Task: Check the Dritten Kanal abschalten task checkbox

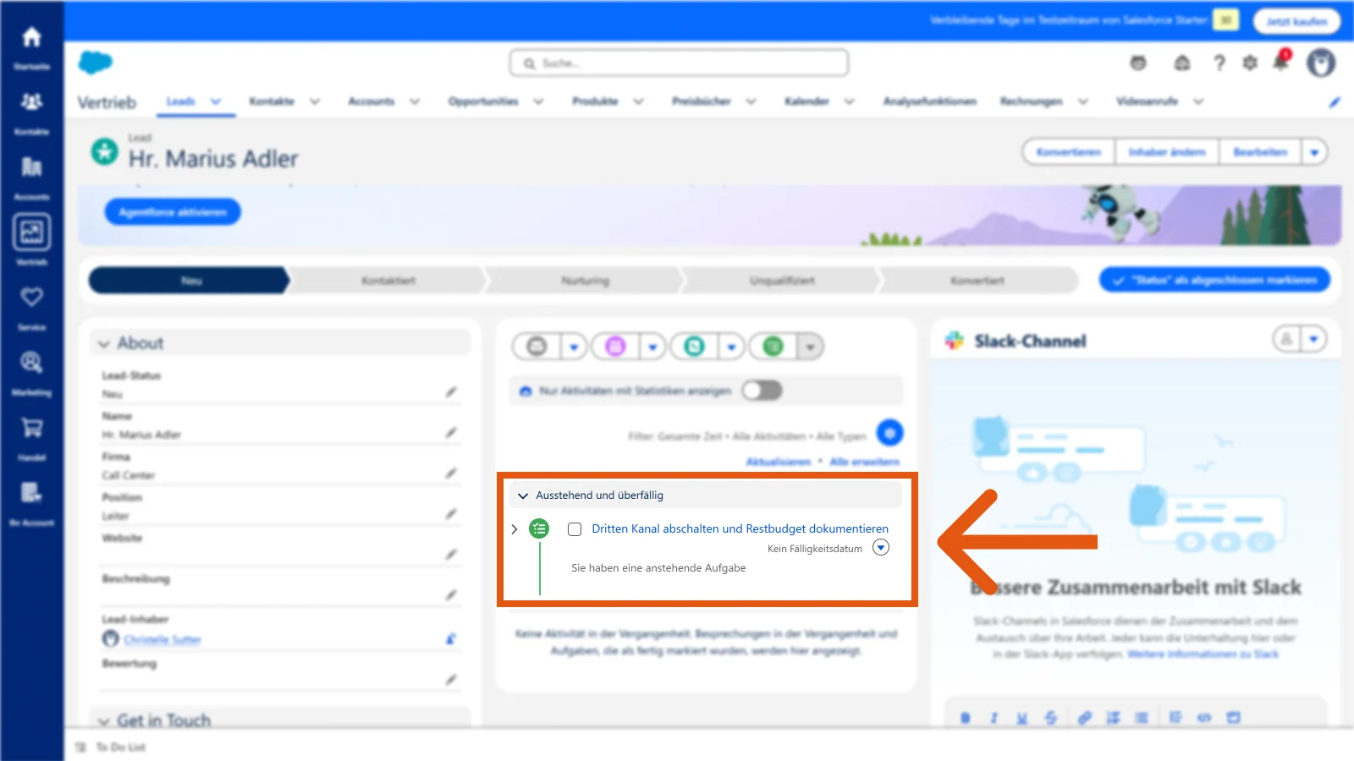Action: [575, 529]
